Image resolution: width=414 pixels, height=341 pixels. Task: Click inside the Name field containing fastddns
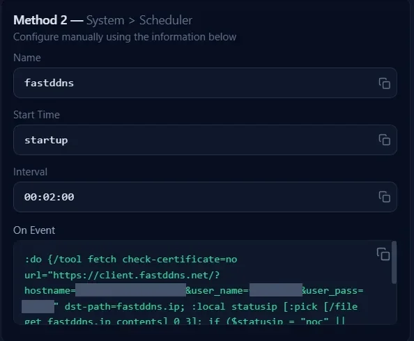tap(205, 83)
